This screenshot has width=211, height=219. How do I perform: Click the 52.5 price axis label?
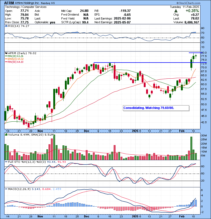click(204, 99)
